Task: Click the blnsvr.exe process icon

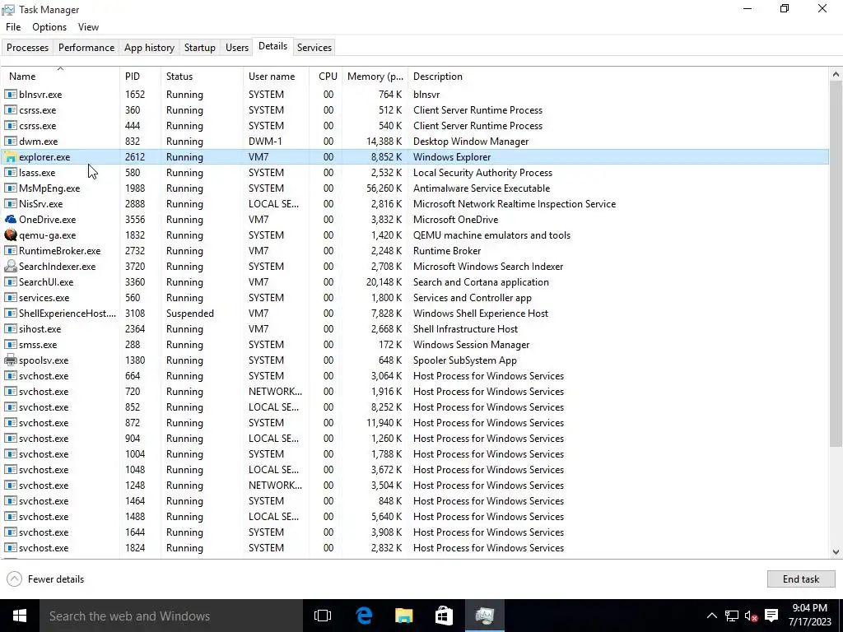Action: pos(10,94)
